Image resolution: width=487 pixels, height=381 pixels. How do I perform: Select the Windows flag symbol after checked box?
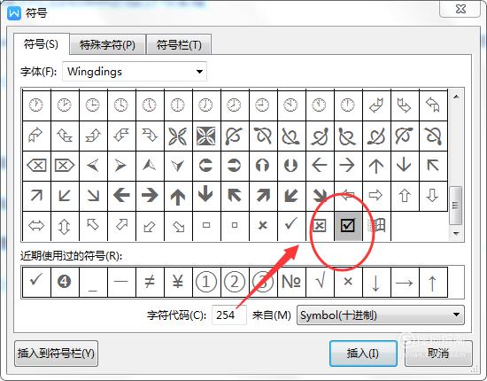[376, 225]
